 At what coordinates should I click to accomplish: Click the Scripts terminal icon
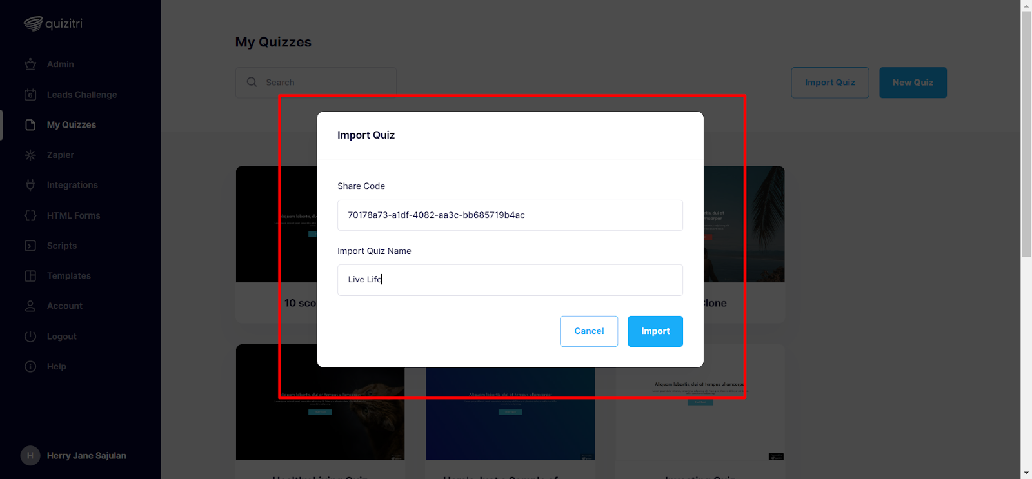(x=30, y=246)
